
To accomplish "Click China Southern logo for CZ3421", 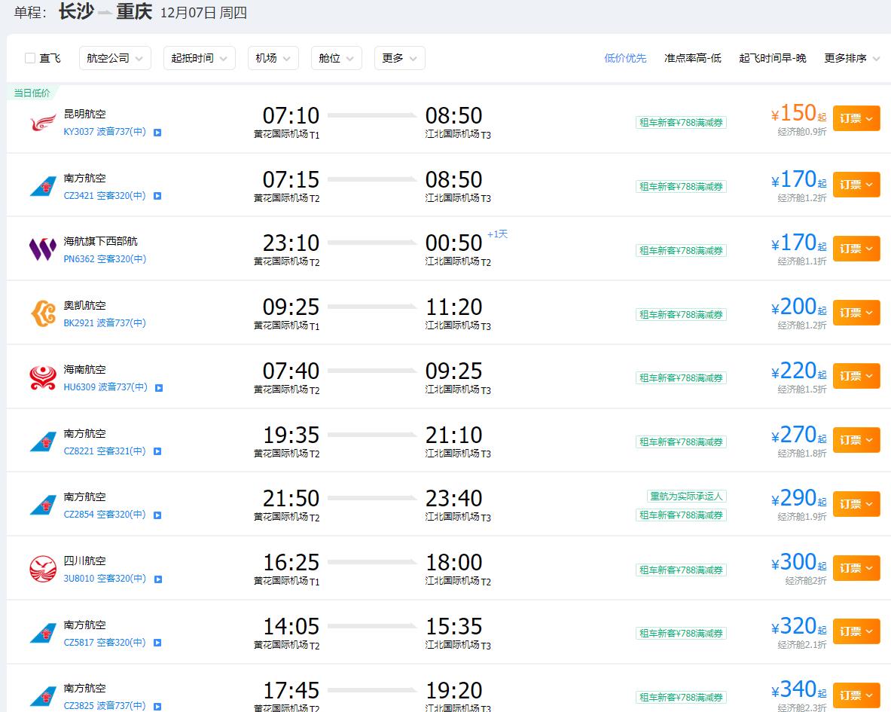I will pos(43,186).
